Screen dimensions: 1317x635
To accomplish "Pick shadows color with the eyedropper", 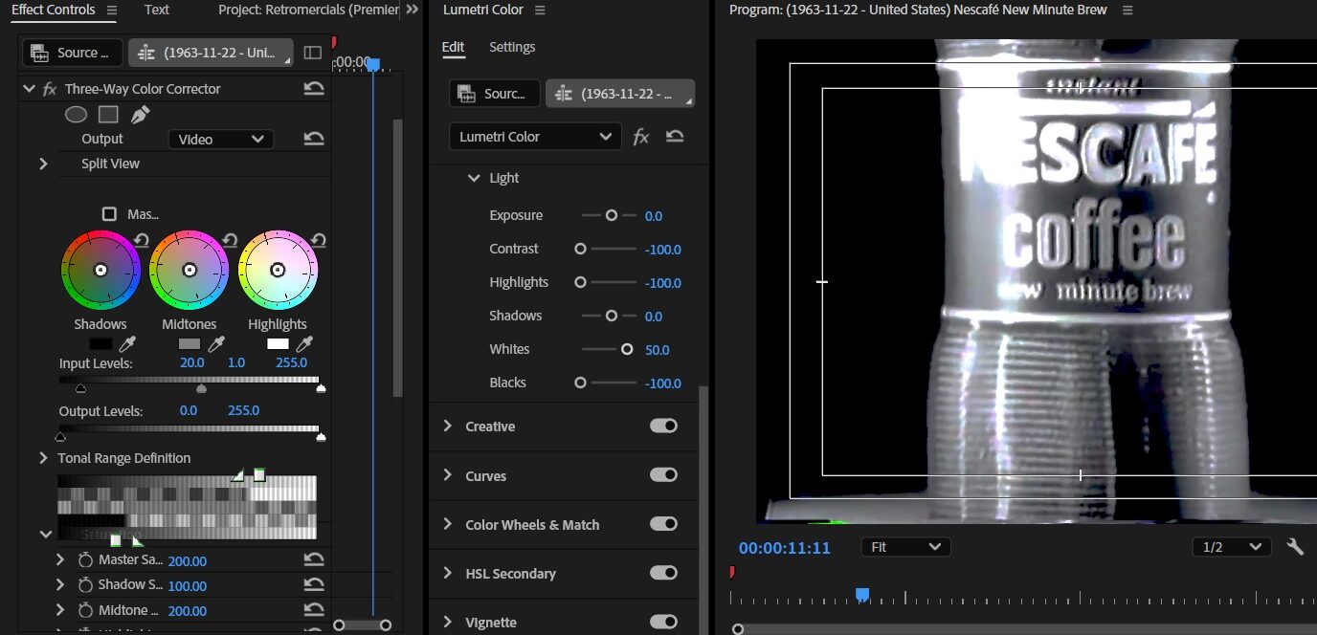I will coord(126,343).
